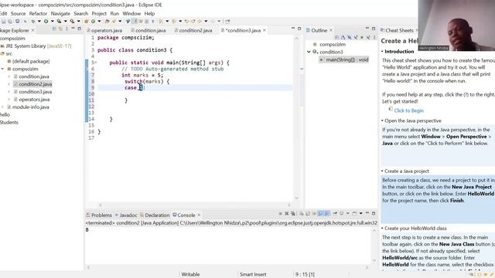Open the Run menu

pos(114,14)
